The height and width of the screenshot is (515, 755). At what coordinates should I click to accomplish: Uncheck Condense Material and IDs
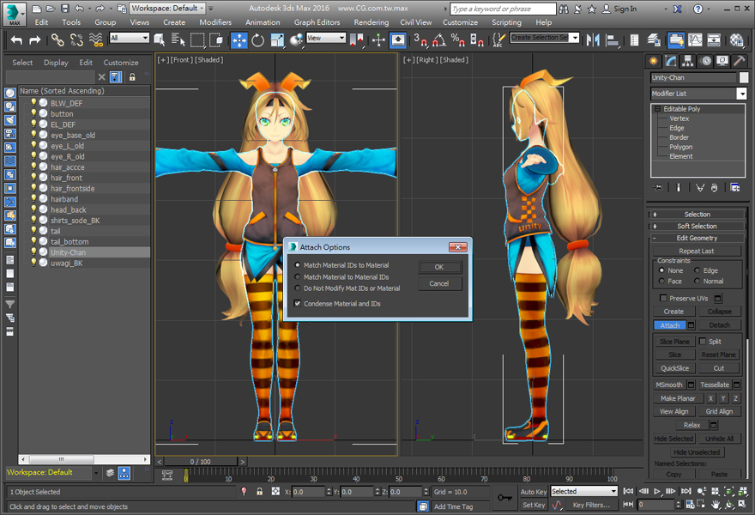pyautogui.click(x=298, y=304)
